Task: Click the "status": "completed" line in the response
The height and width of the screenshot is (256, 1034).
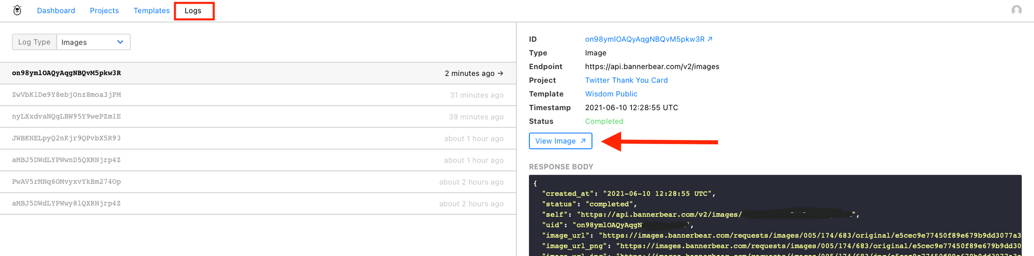Action: point(589,204)
